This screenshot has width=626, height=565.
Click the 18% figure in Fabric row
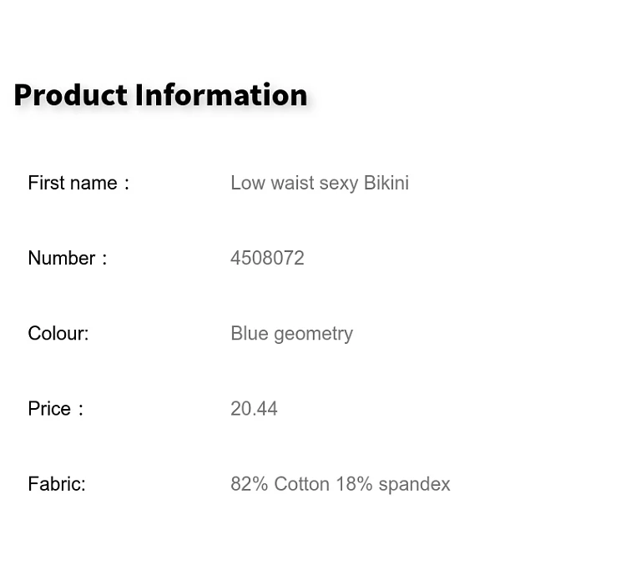[354, 484]
